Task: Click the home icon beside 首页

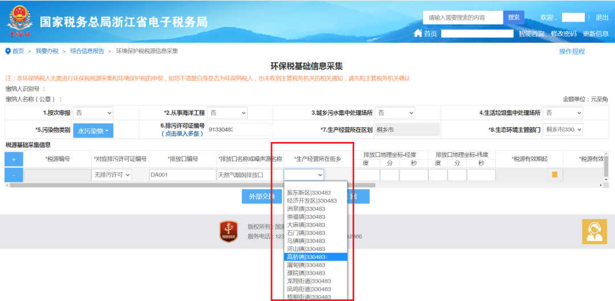Action: click(x=418, y=34)
